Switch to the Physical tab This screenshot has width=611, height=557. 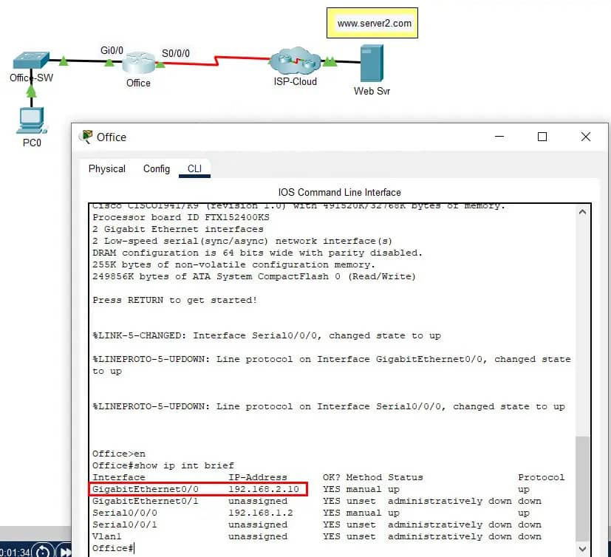107,168
